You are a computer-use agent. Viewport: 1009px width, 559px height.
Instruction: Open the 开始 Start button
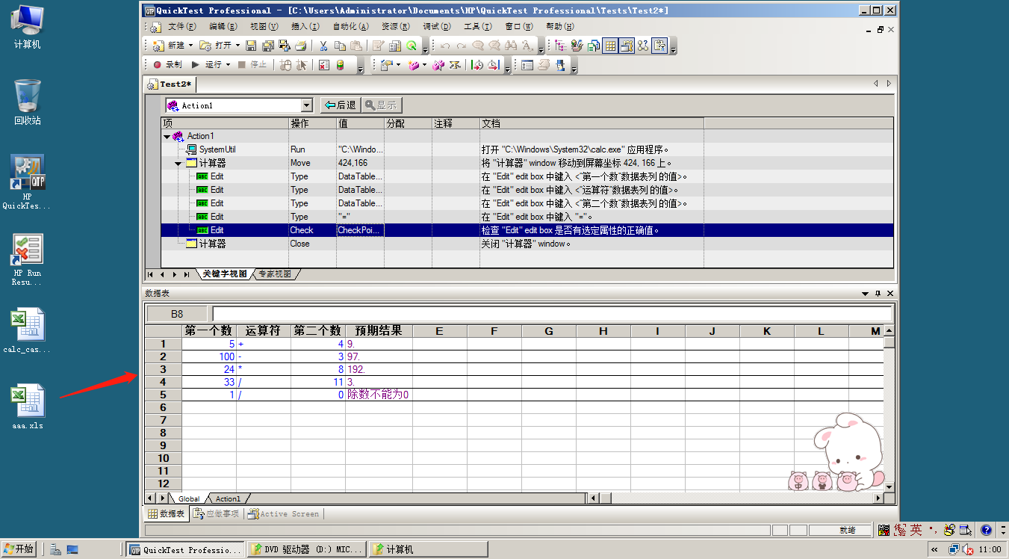click(19, 549)
